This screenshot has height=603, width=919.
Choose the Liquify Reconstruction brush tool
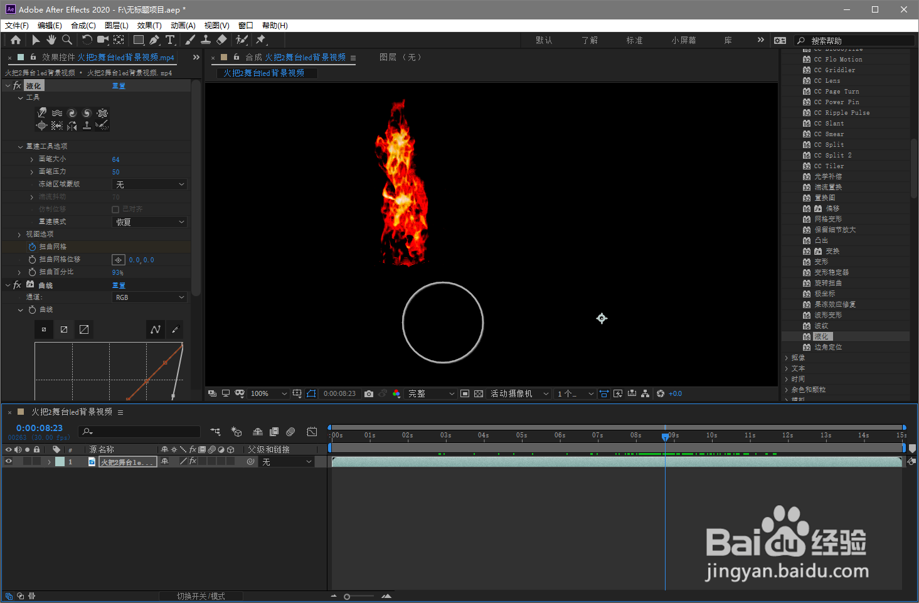point(102,125)
